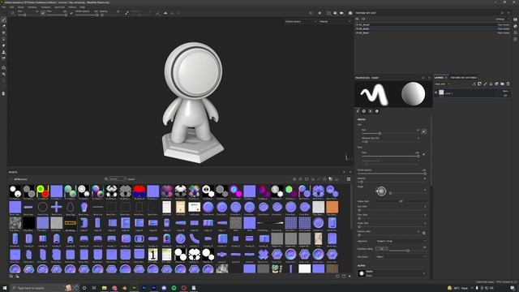Filter assets by Textures type
This screenshot has width=519, height=292.
coord(330,179)
